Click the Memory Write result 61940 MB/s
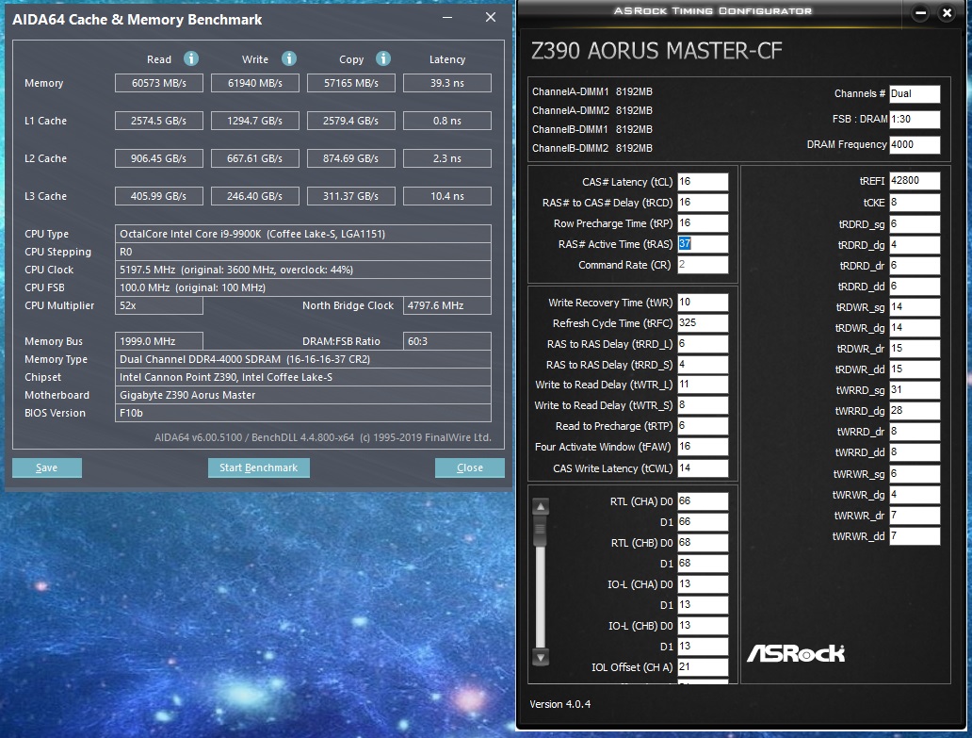 pos(255,83)
